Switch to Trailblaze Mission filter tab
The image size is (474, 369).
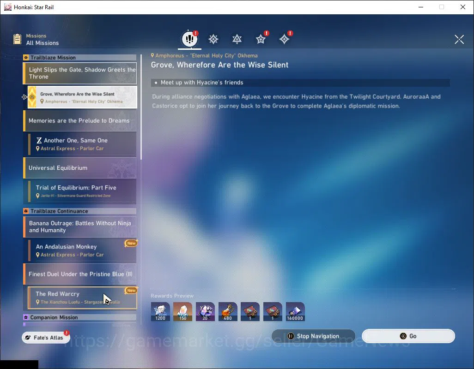(213, 39)
